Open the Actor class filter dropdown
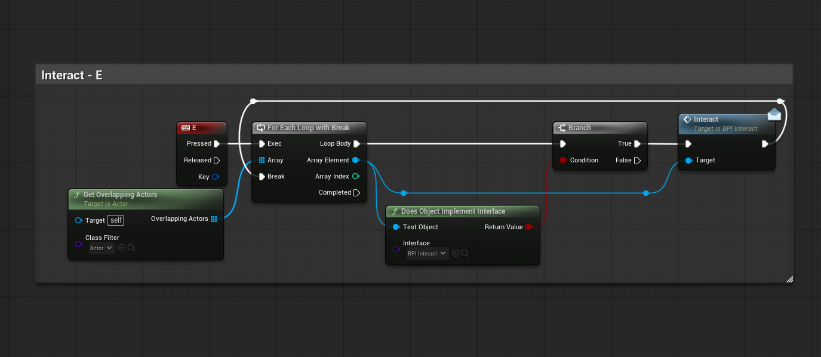 coord(102,248)
